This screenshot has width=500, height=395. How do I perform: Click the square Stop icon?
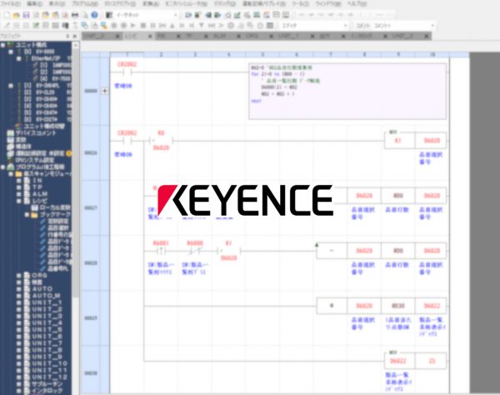(x=143, y=26)
